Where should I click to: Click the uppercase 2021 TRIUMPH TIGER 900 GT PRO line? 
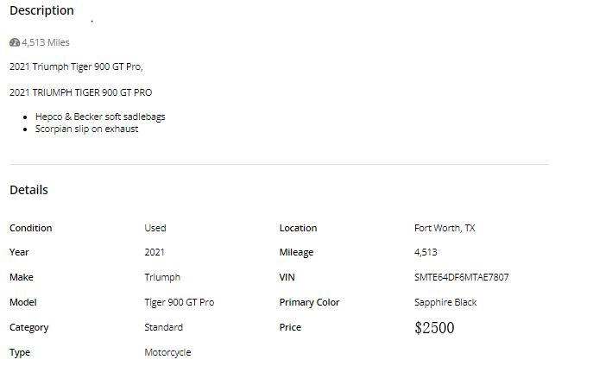tap(81, 92)
